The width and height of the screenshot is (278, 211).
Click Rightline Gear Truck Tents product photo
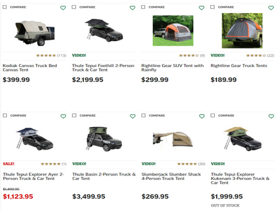[x=242, y=30]
